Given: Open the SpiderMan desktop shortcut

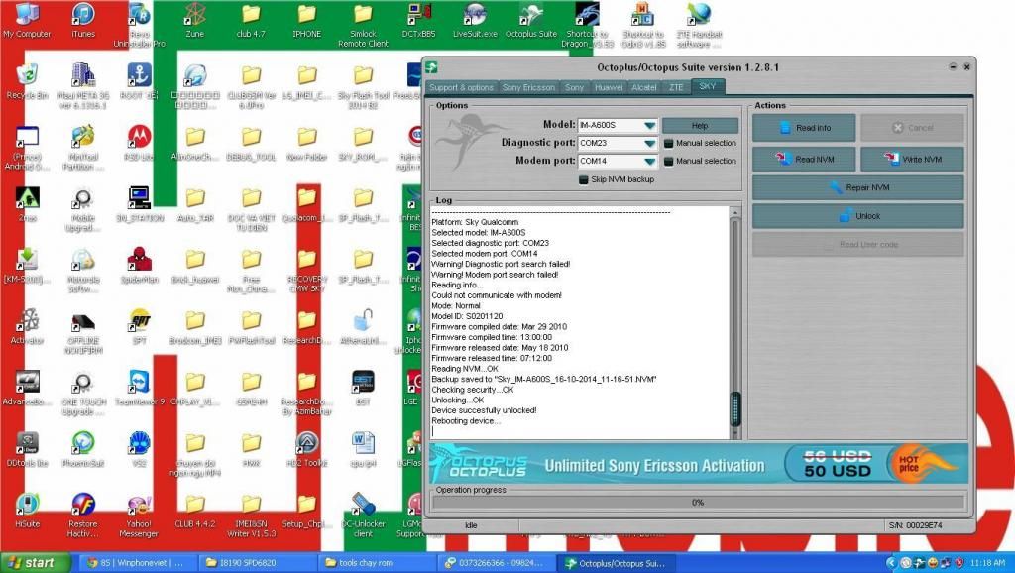Looking at the screenshot, I should (x=139, y=266).
